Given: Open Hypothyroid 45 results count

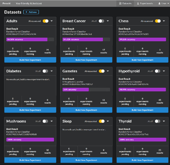Looking at the screenshot, I should pyautogui.click(x=160, y=101).
